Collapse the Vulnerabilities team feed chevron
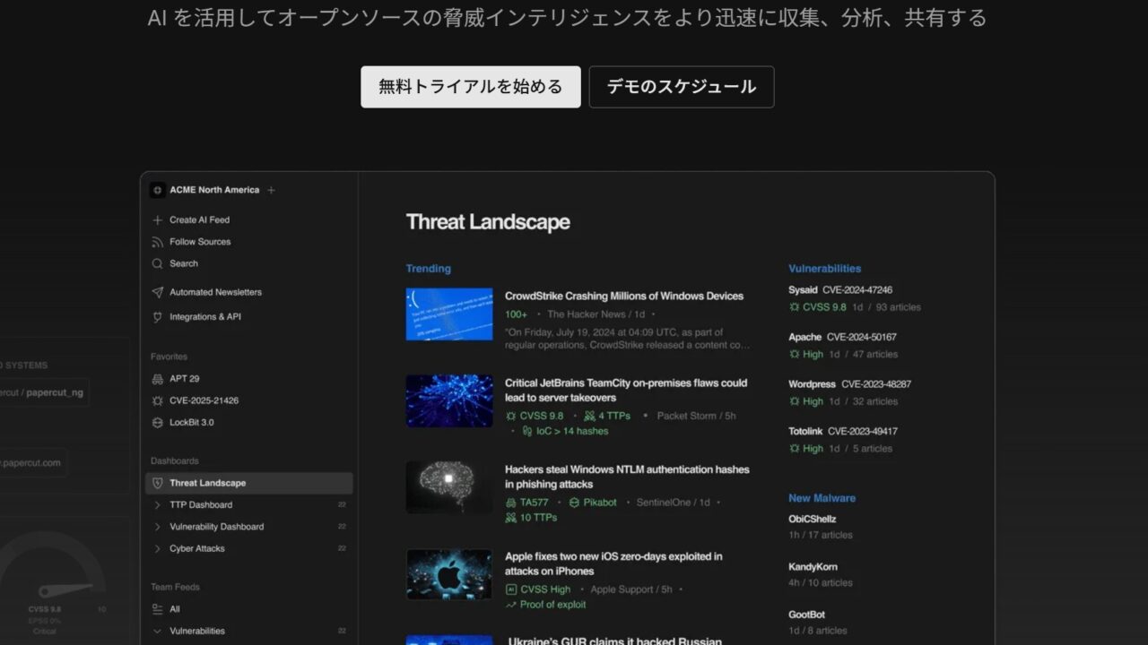The image size is (1148, 645). point(158,631)
